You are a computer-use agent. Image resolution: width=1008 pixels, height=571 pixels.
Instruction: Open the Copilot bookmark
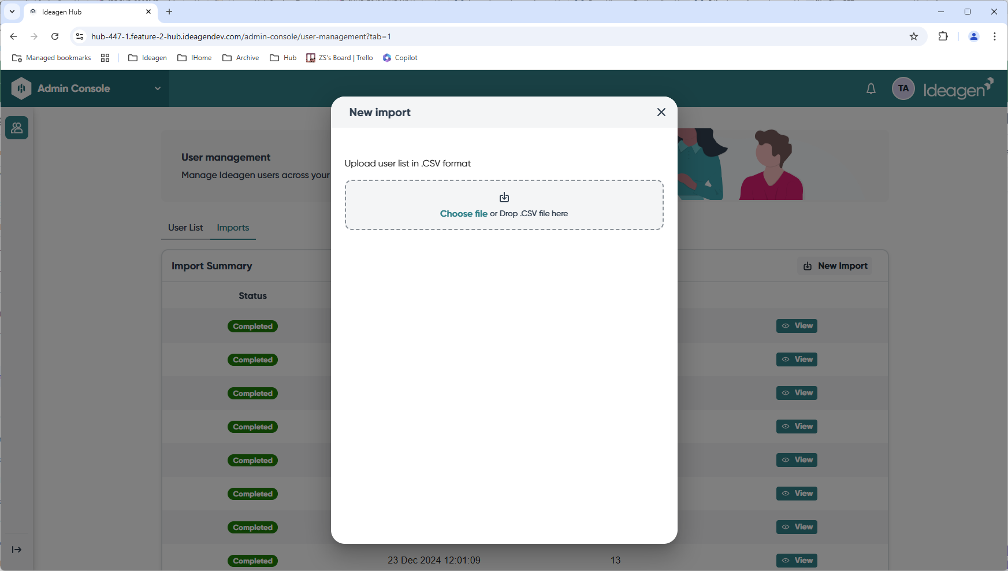(x=400, y=58)
